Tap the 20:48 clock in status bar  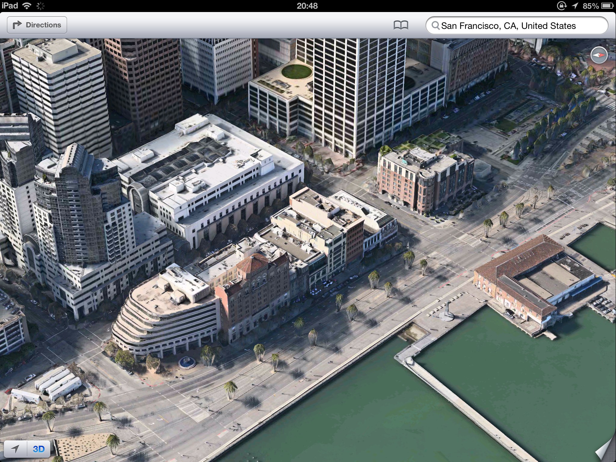pos(307,6)
